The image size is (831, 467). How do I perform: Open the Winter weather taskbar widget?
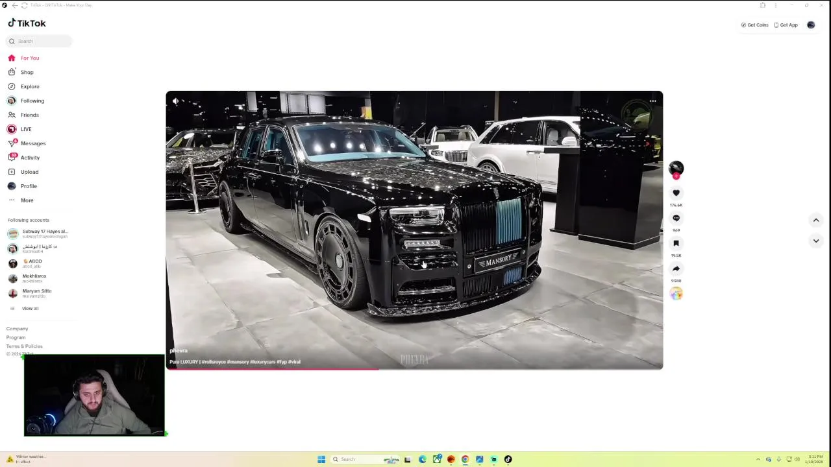point(26,459)
